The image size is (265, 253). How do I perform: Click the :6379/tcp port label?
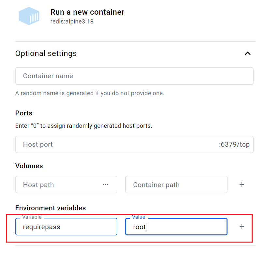[x=234, y=144]
